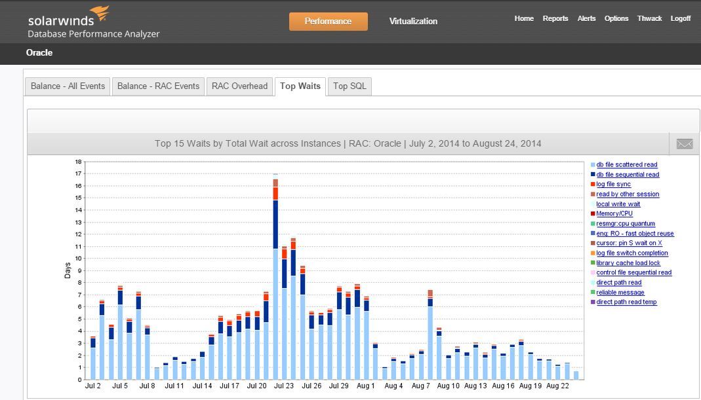Image resolution: width=701 pixels, height=400 pixels.
Task: Switch to the RAC Overhead tab
Action: point(239,86)
